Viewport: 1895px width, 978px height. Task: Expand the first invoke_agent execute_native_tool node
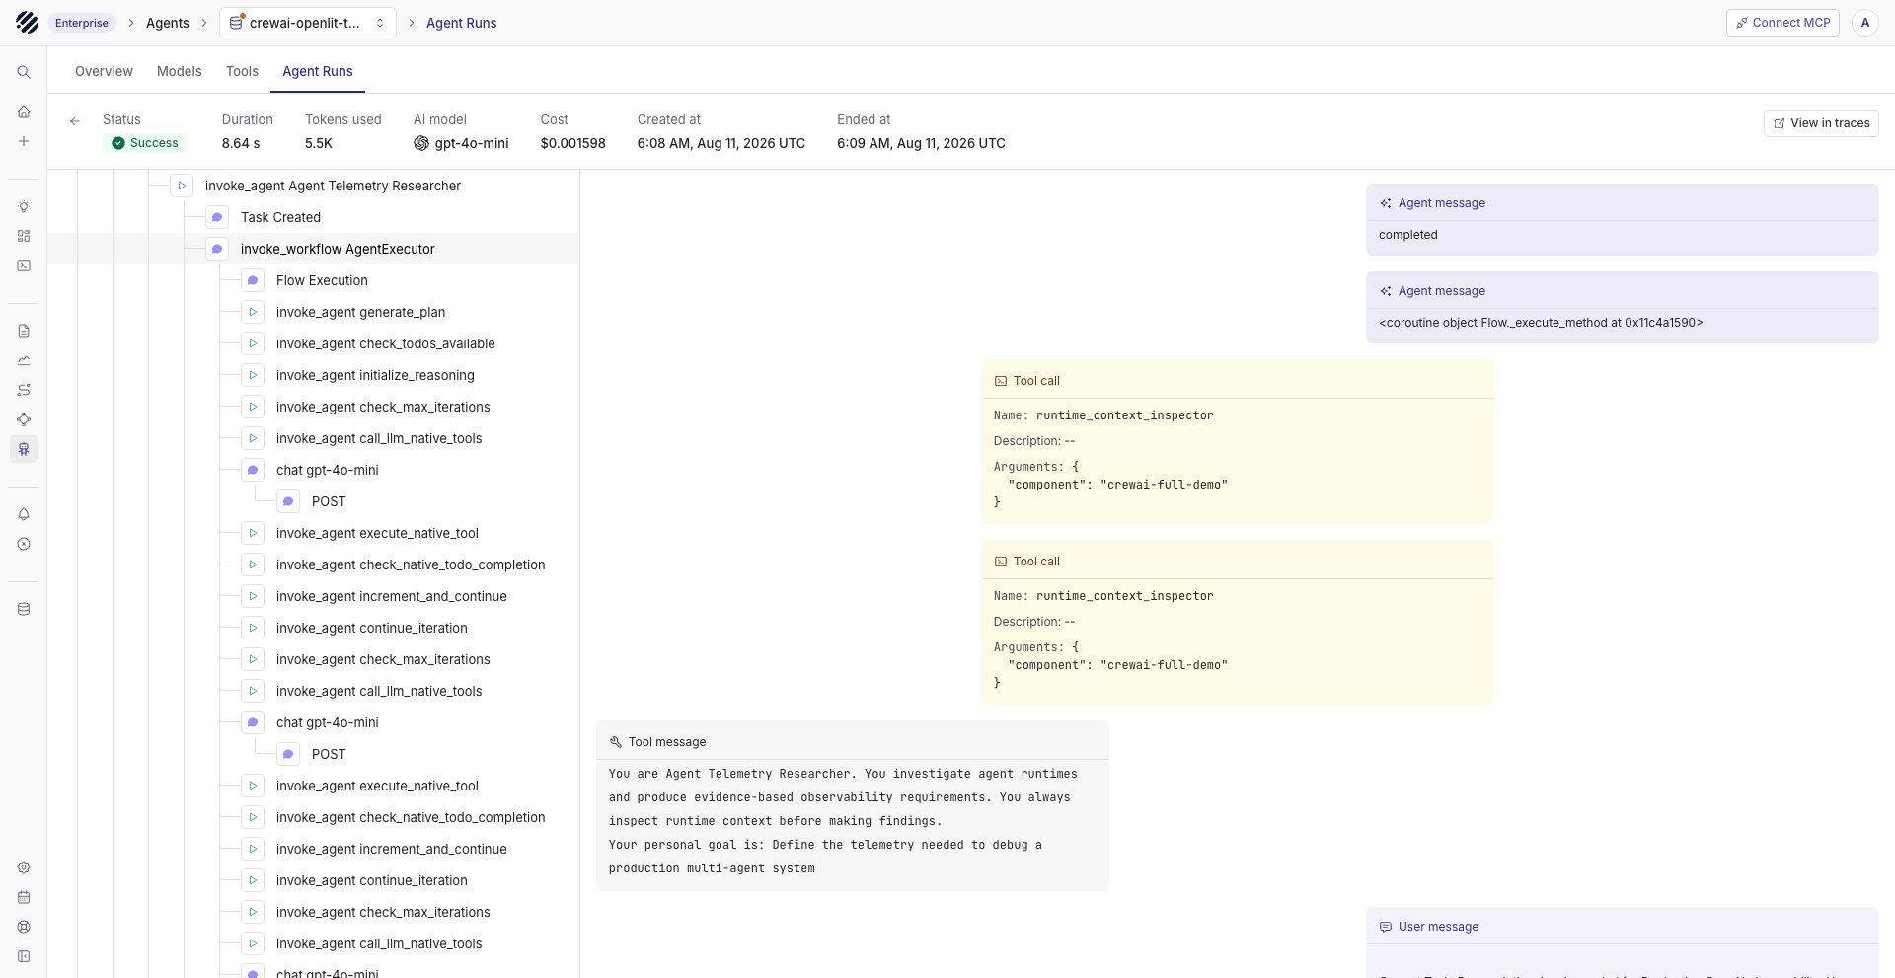[253, 533]
